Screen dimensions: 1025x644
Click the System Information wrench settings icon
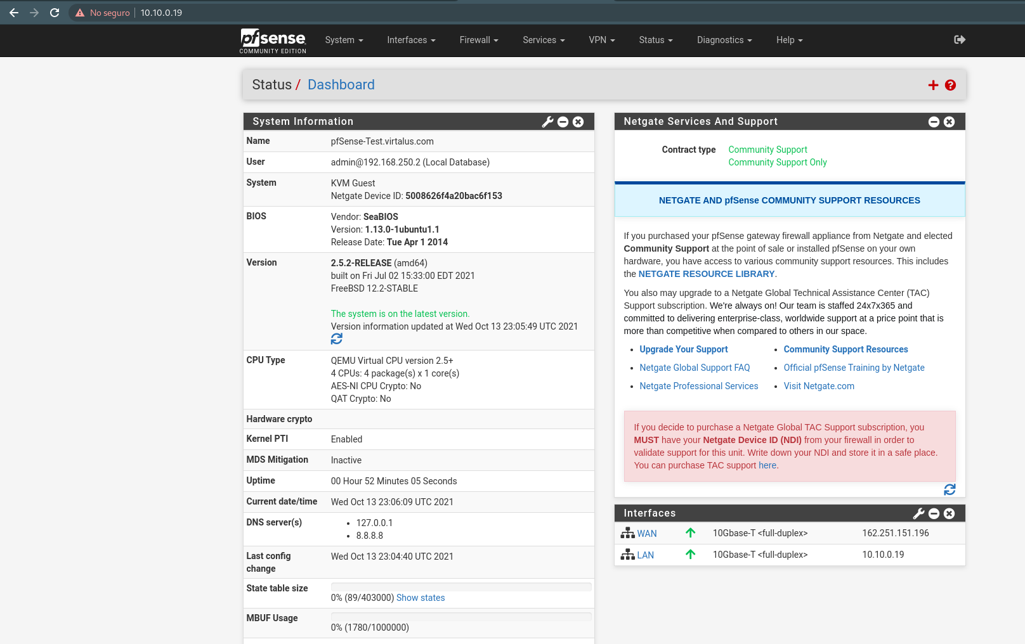[x=547, y=122]
